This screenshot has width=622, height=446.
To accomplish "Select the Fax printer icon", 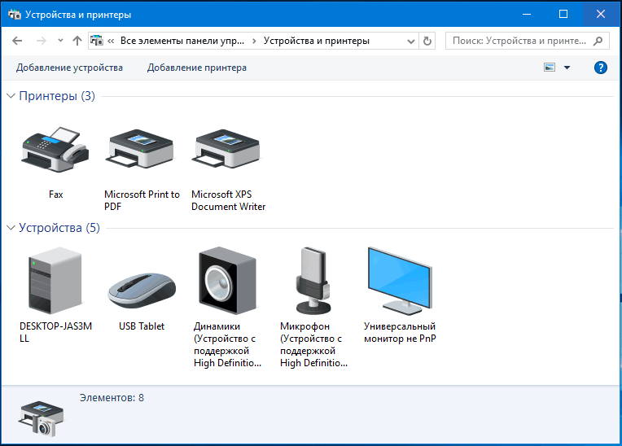I will pyautogui.click(x=55, y=150).
